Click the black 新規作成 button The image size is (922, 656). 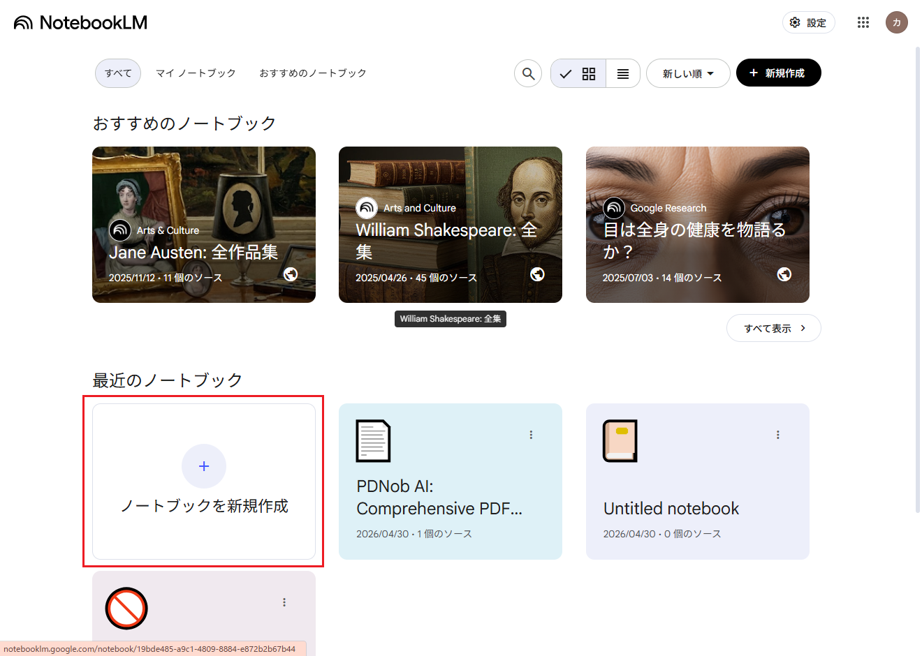(778, 73)
